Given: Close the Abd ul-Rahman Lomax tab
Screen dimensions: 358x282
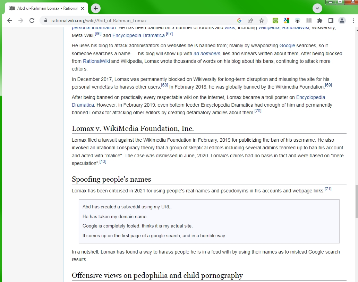Looking at the screenshot, I should [83, 8].
